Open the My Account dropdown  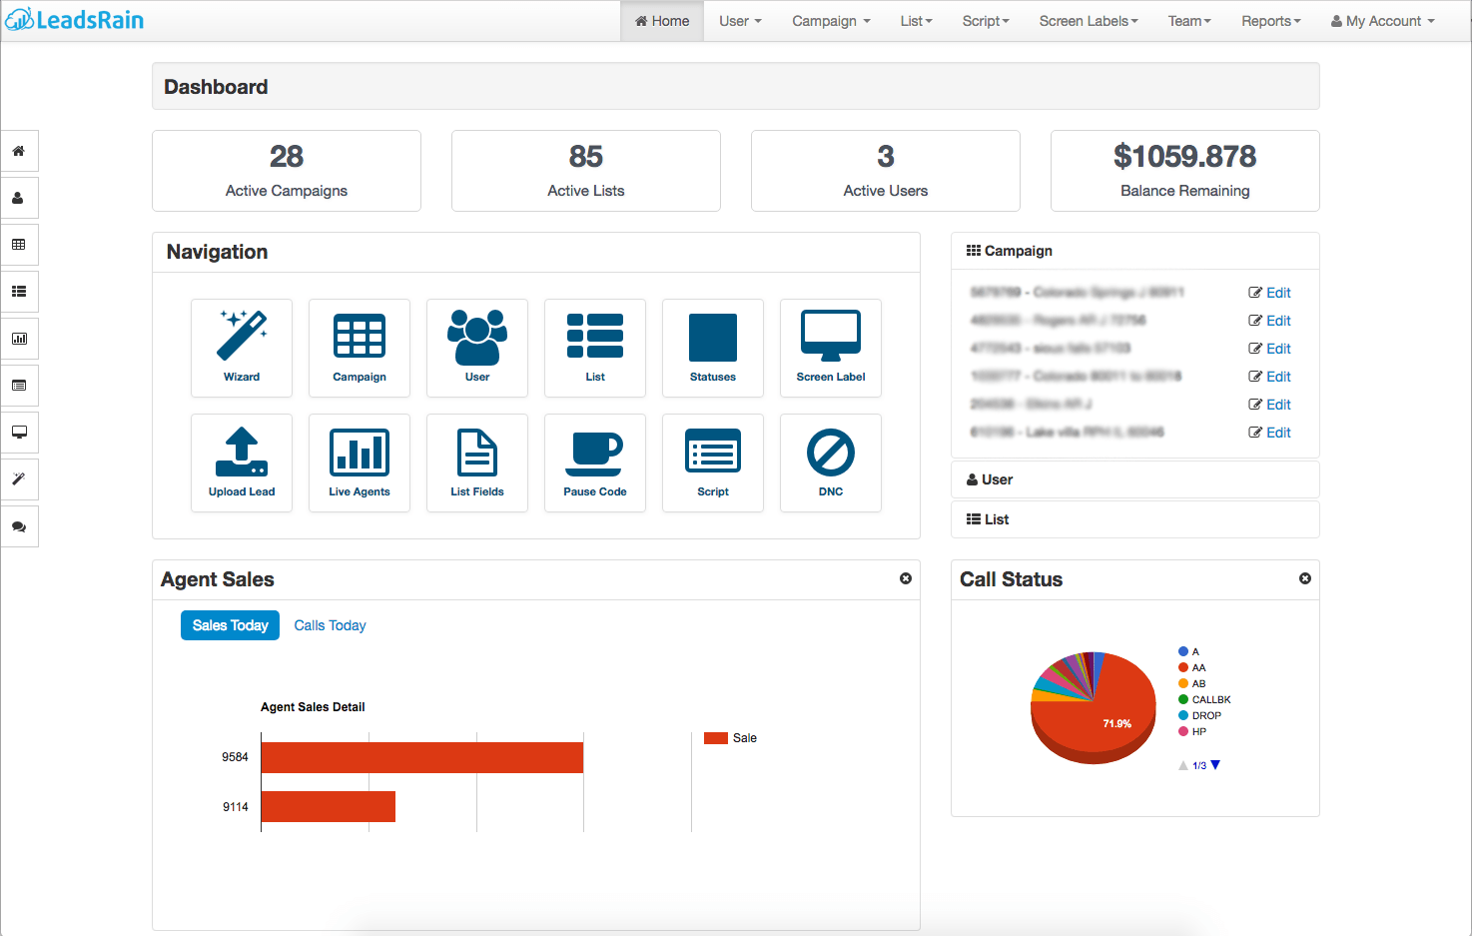tap(1383, 21)
